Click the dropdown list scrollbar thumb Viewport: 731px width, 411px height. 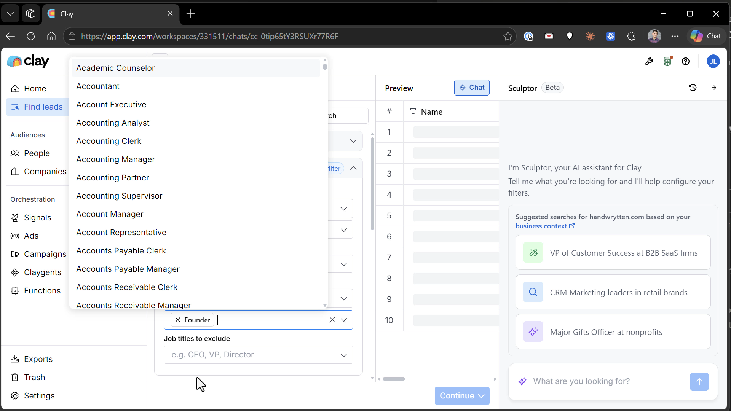tap(325, 67)
